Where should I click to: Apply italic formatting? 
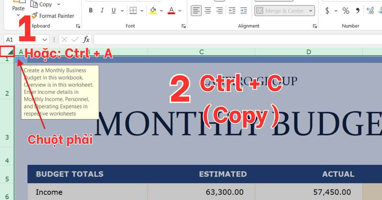point(102,10)
